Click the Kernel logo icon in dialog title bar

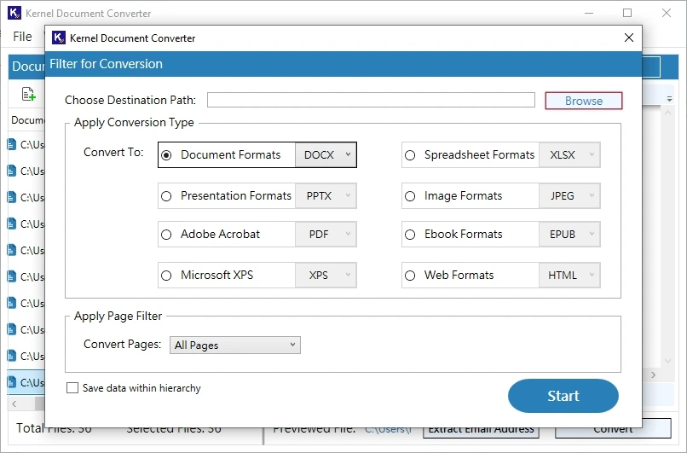pyautogui.click(x=59, y=38)
